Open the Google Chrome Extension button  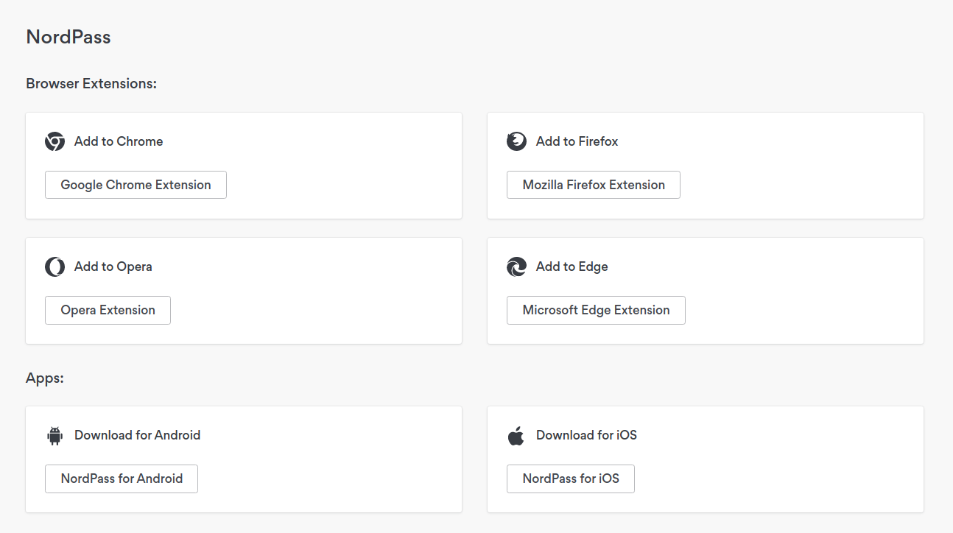(x=136, y=185)
